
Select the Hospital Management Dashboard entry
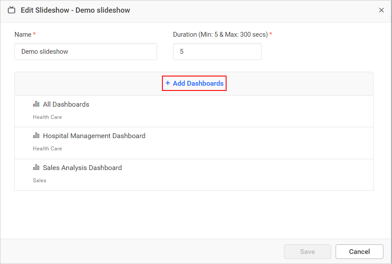click(94, 135)
